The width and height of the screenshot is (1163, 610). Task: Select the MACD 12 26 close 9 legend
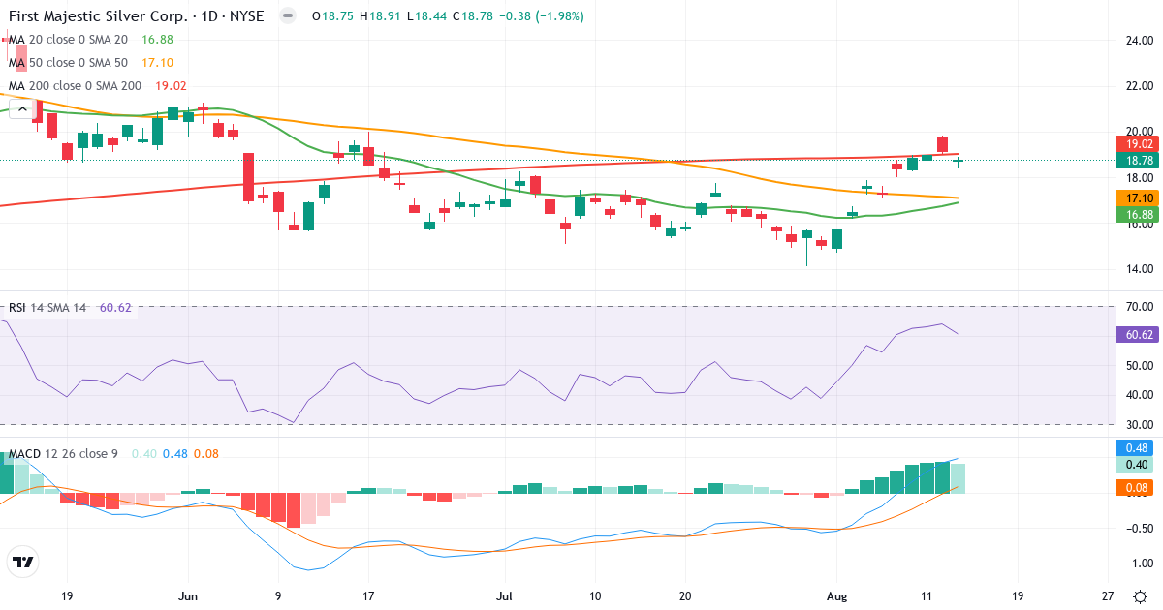tap(62, 454)
